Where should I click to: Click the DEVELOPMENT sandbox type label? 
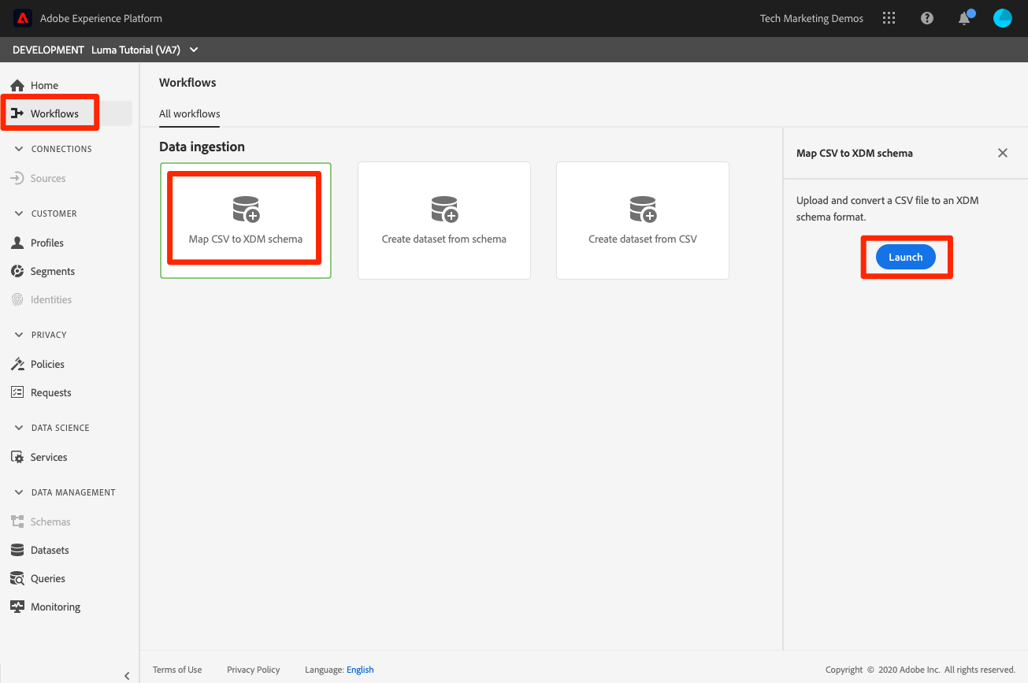click(48, 50)
